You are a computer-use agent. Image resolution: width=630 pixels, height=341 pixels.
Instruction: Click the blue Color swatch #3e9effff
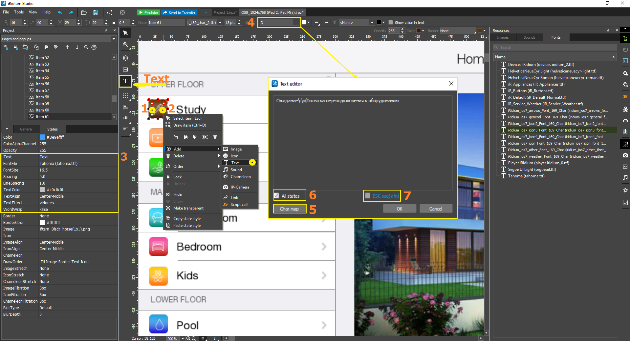click(x=42, y=137)
